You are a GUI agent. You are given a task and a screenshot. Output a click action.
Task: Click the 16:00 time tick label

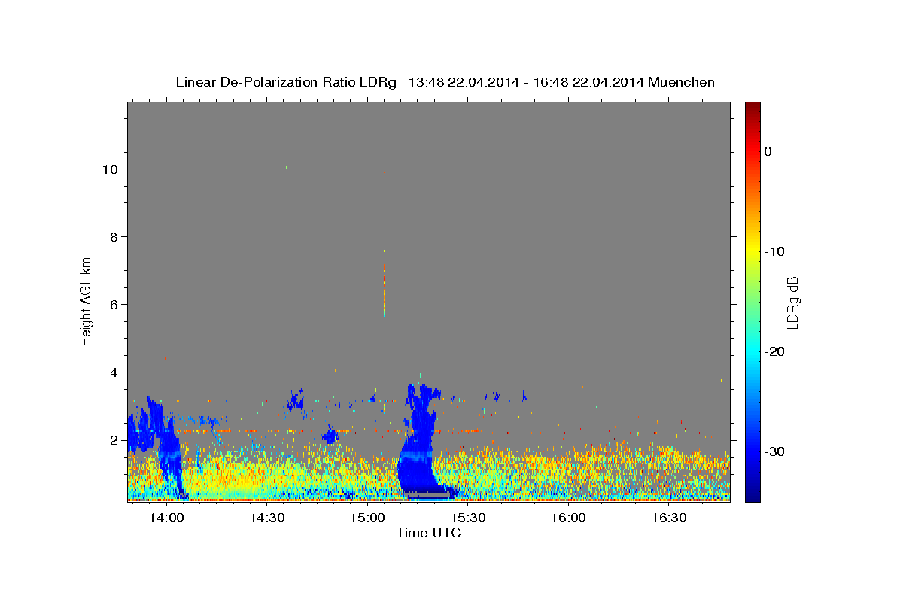568,518
